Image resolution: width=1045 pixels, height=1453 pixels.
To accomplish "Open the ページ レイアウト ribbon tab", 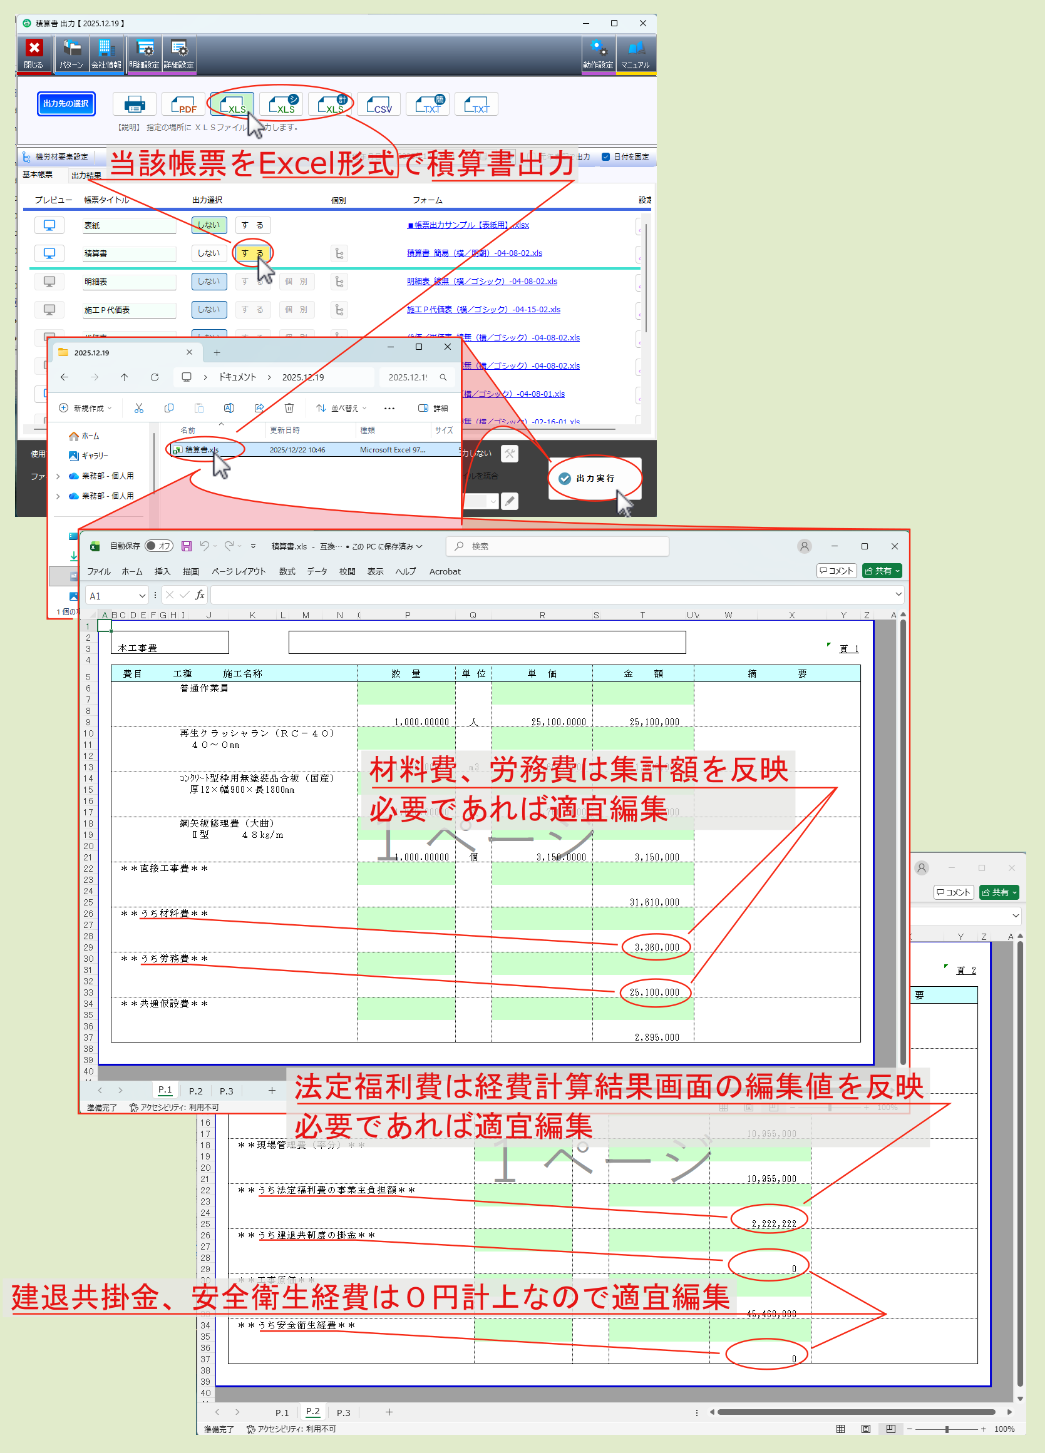I will pyautogui.click(x=238, y=571).
